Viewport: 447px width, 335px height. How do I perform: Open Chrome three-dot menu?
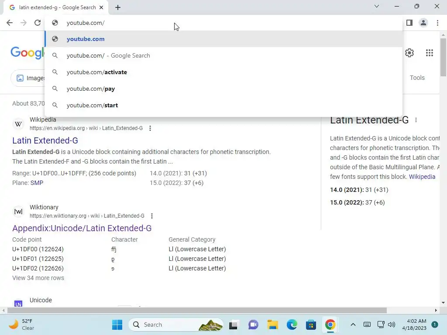click(437, 23)
